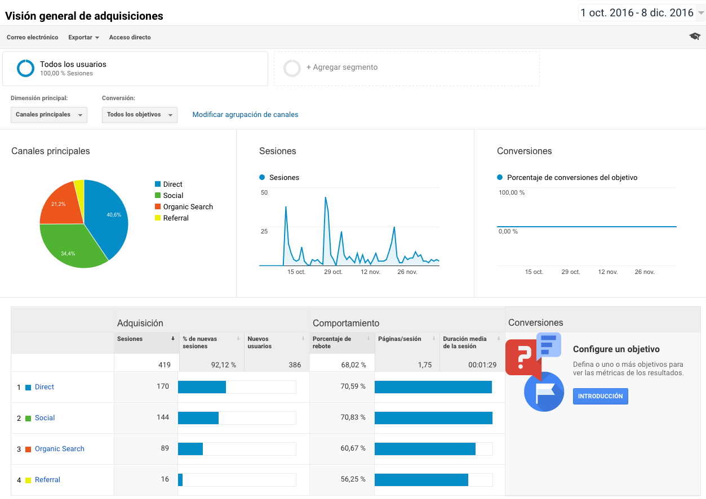
Task: Click the 70,59 % bounce value
Action: click(x=353, y=386)
